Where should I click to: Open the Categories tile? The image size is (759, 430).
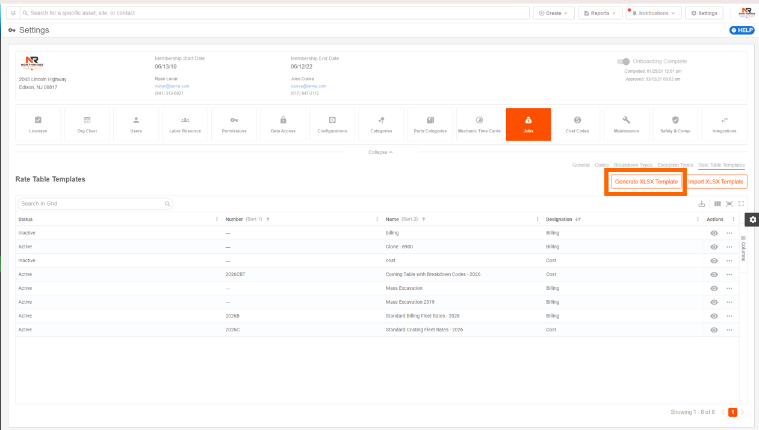[x=381, y=124]
